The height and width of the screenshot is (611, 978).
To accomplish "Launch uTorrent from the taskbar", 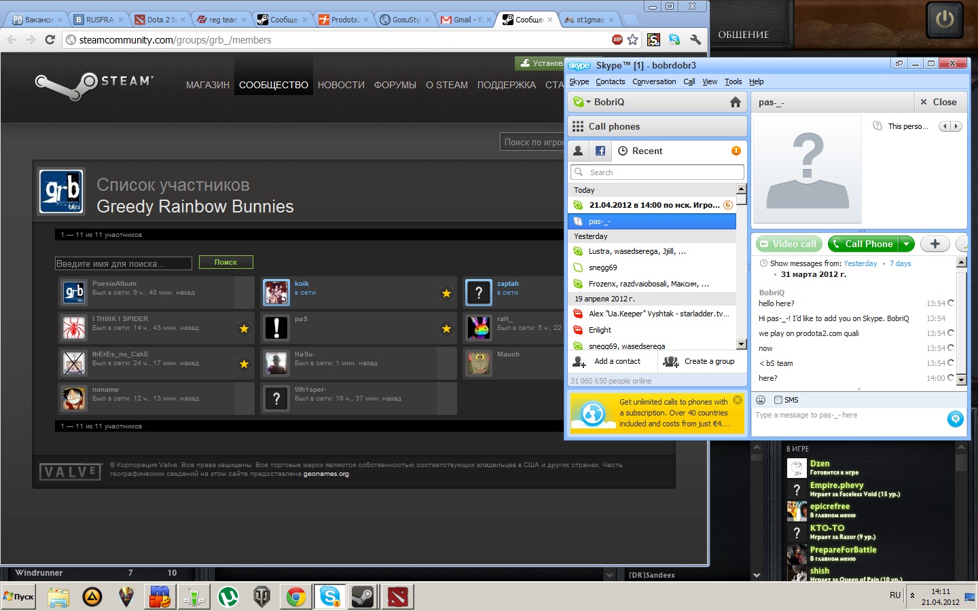I will pos(228,597).
